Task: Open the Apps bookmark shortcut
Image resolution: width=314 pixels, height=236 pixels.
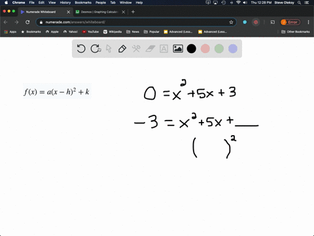Action: point(10,31)
